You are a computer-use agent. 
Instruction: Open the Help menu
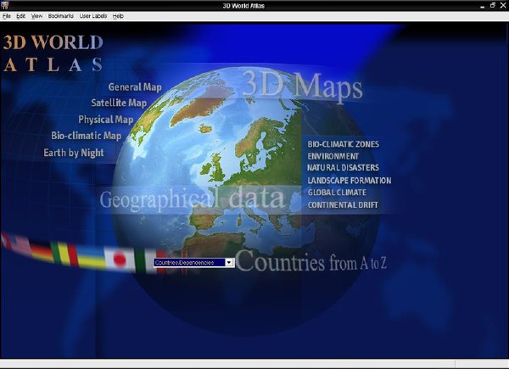(x=118, y=16)
